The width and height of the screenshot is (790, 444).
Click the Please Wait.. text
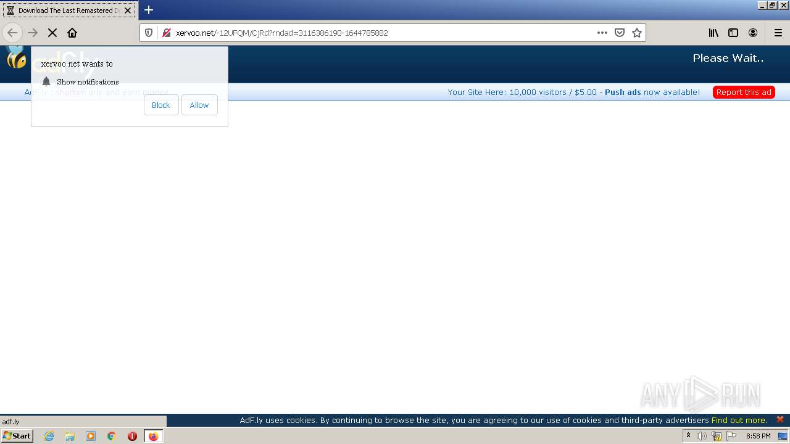[x=728, y=58]
